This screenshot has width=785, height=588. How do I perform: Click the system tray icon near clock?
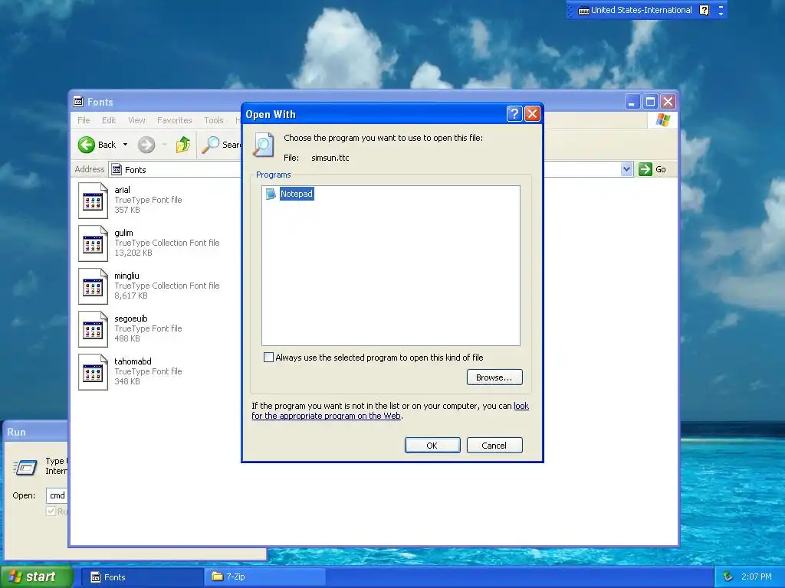click(728, 577)
